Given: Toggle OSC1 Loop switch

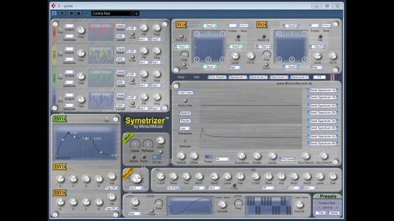Looking at the screenshot, I should (132, 34).
